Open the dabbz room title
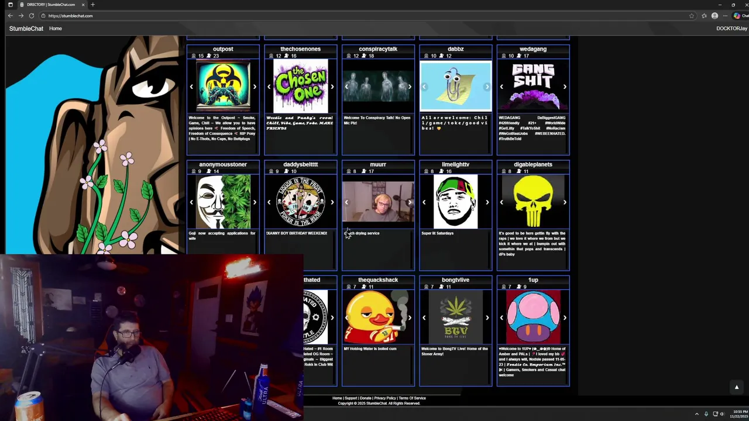Viewport: 749px width, 421px height. [x=455, y=49]
